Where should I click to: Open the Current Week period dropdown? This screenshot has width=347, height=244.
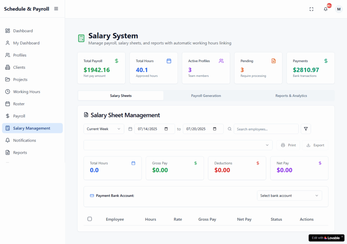[104, 129]
